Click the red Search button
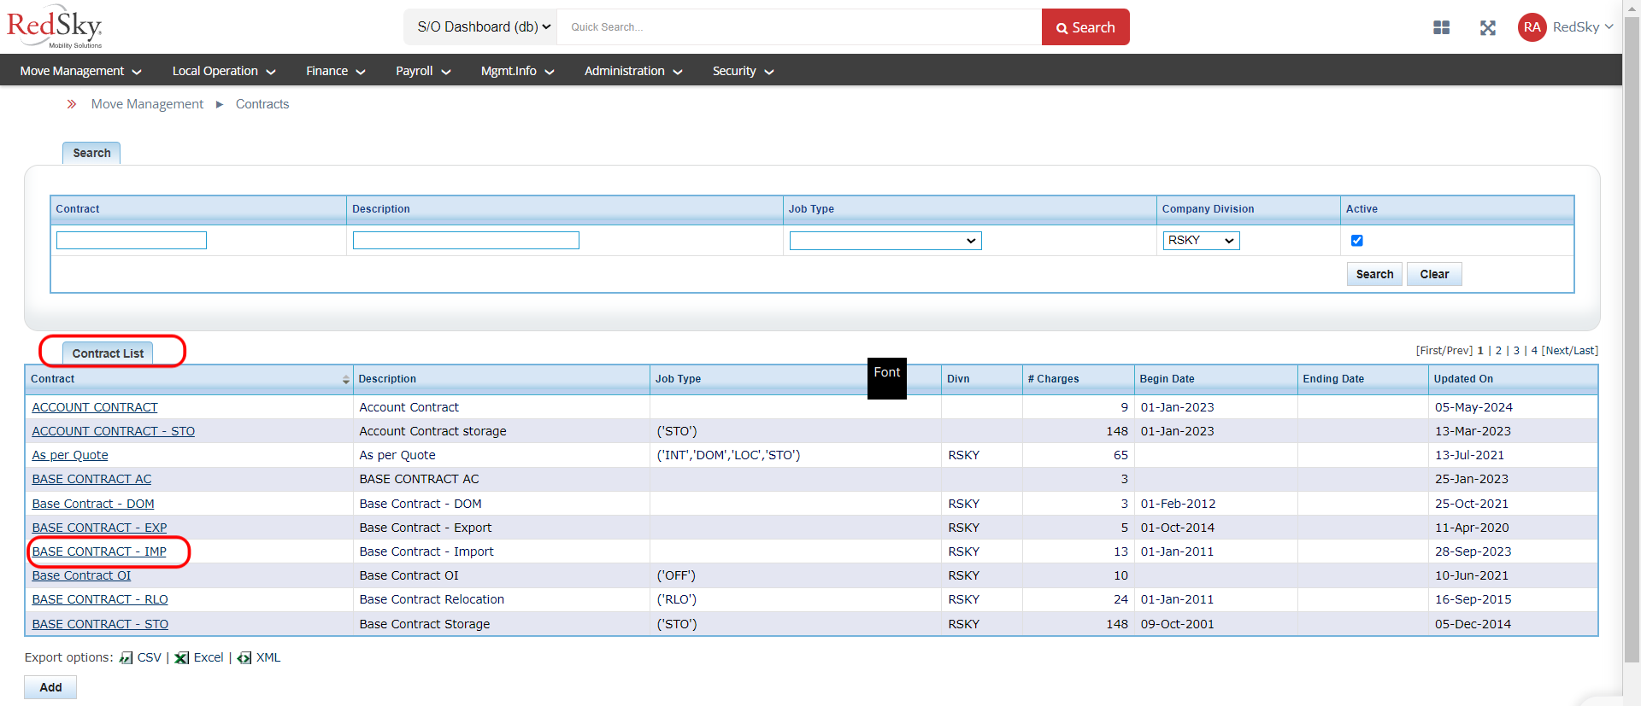This screenshot has width=1641, height=706. [1085, 27]
